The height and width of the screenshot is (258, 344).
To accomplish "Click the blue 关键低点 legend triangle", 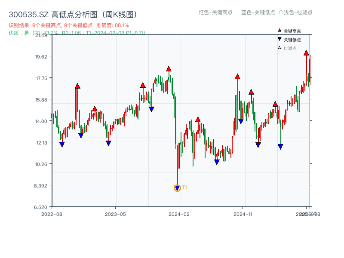I will (279, 40).
